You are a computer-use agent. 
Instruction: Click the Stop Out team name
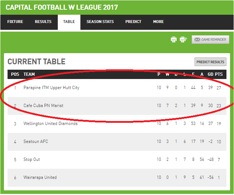pos(32,159)
